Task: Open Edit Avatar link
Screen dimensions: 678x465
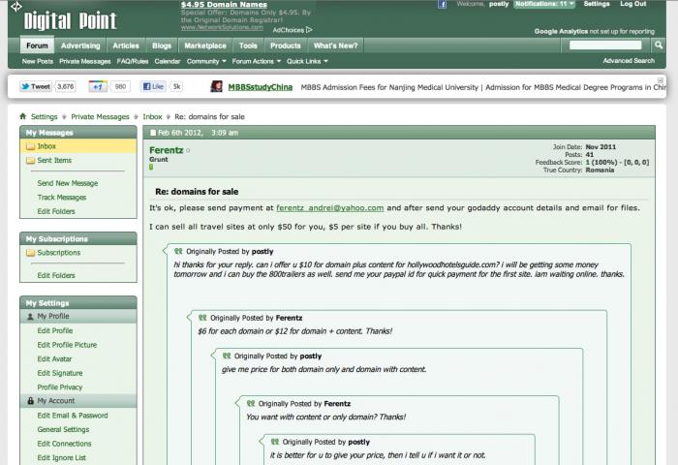Action: coord(54,359)
